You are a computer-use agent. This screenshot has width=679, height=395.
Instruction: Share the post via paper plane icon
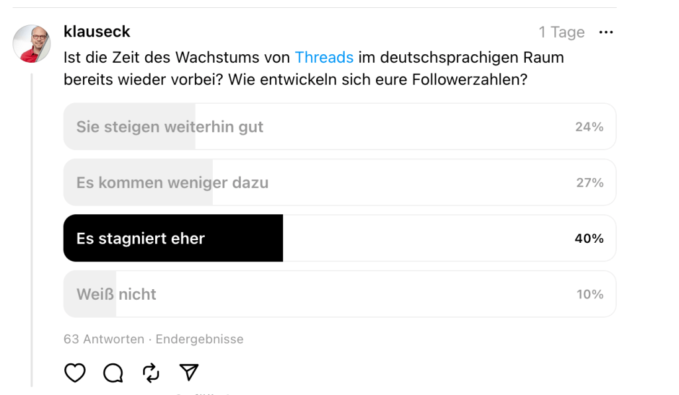point(190,373)
